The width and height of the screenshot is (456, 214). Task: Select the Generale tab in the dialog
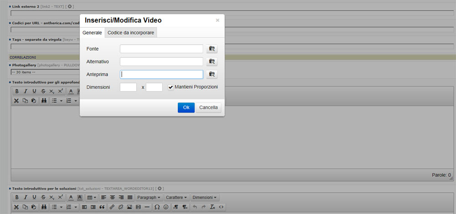[92, 33]
